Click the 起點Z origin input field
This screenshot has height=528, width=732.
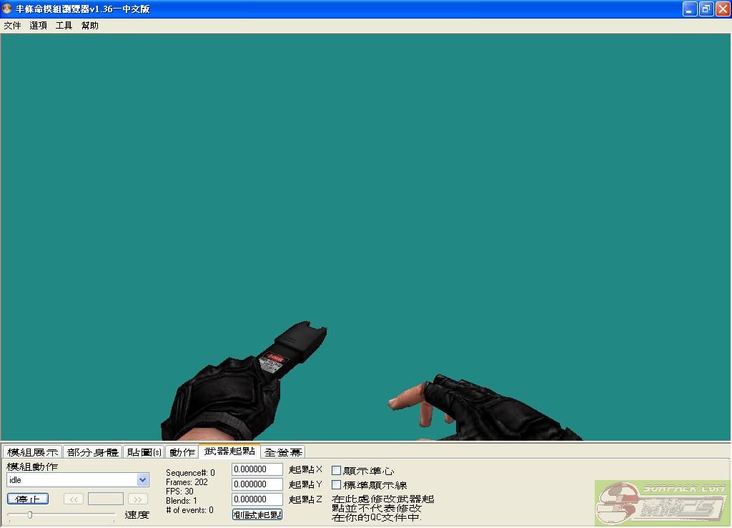257,499
